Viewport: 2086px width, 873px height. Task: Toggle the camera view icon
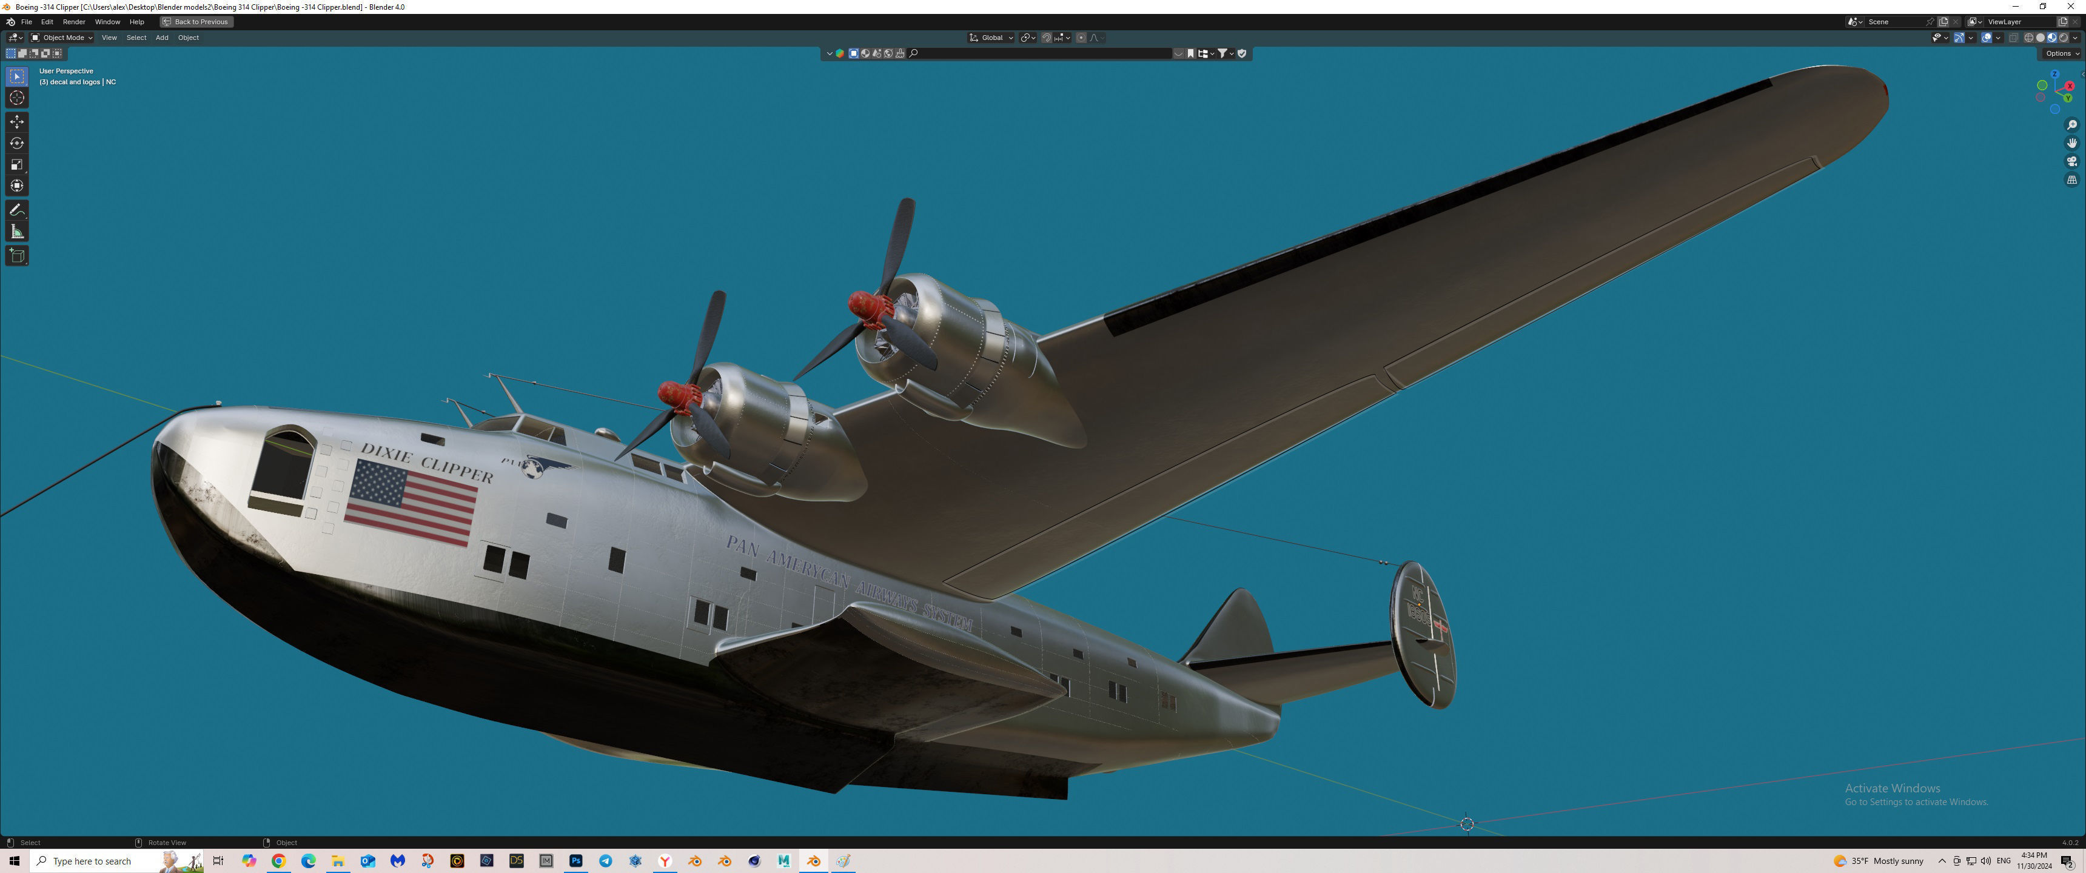pos(2071,161)
